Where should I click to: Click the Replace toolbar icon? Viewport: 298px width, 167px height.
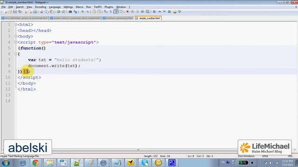75,12
